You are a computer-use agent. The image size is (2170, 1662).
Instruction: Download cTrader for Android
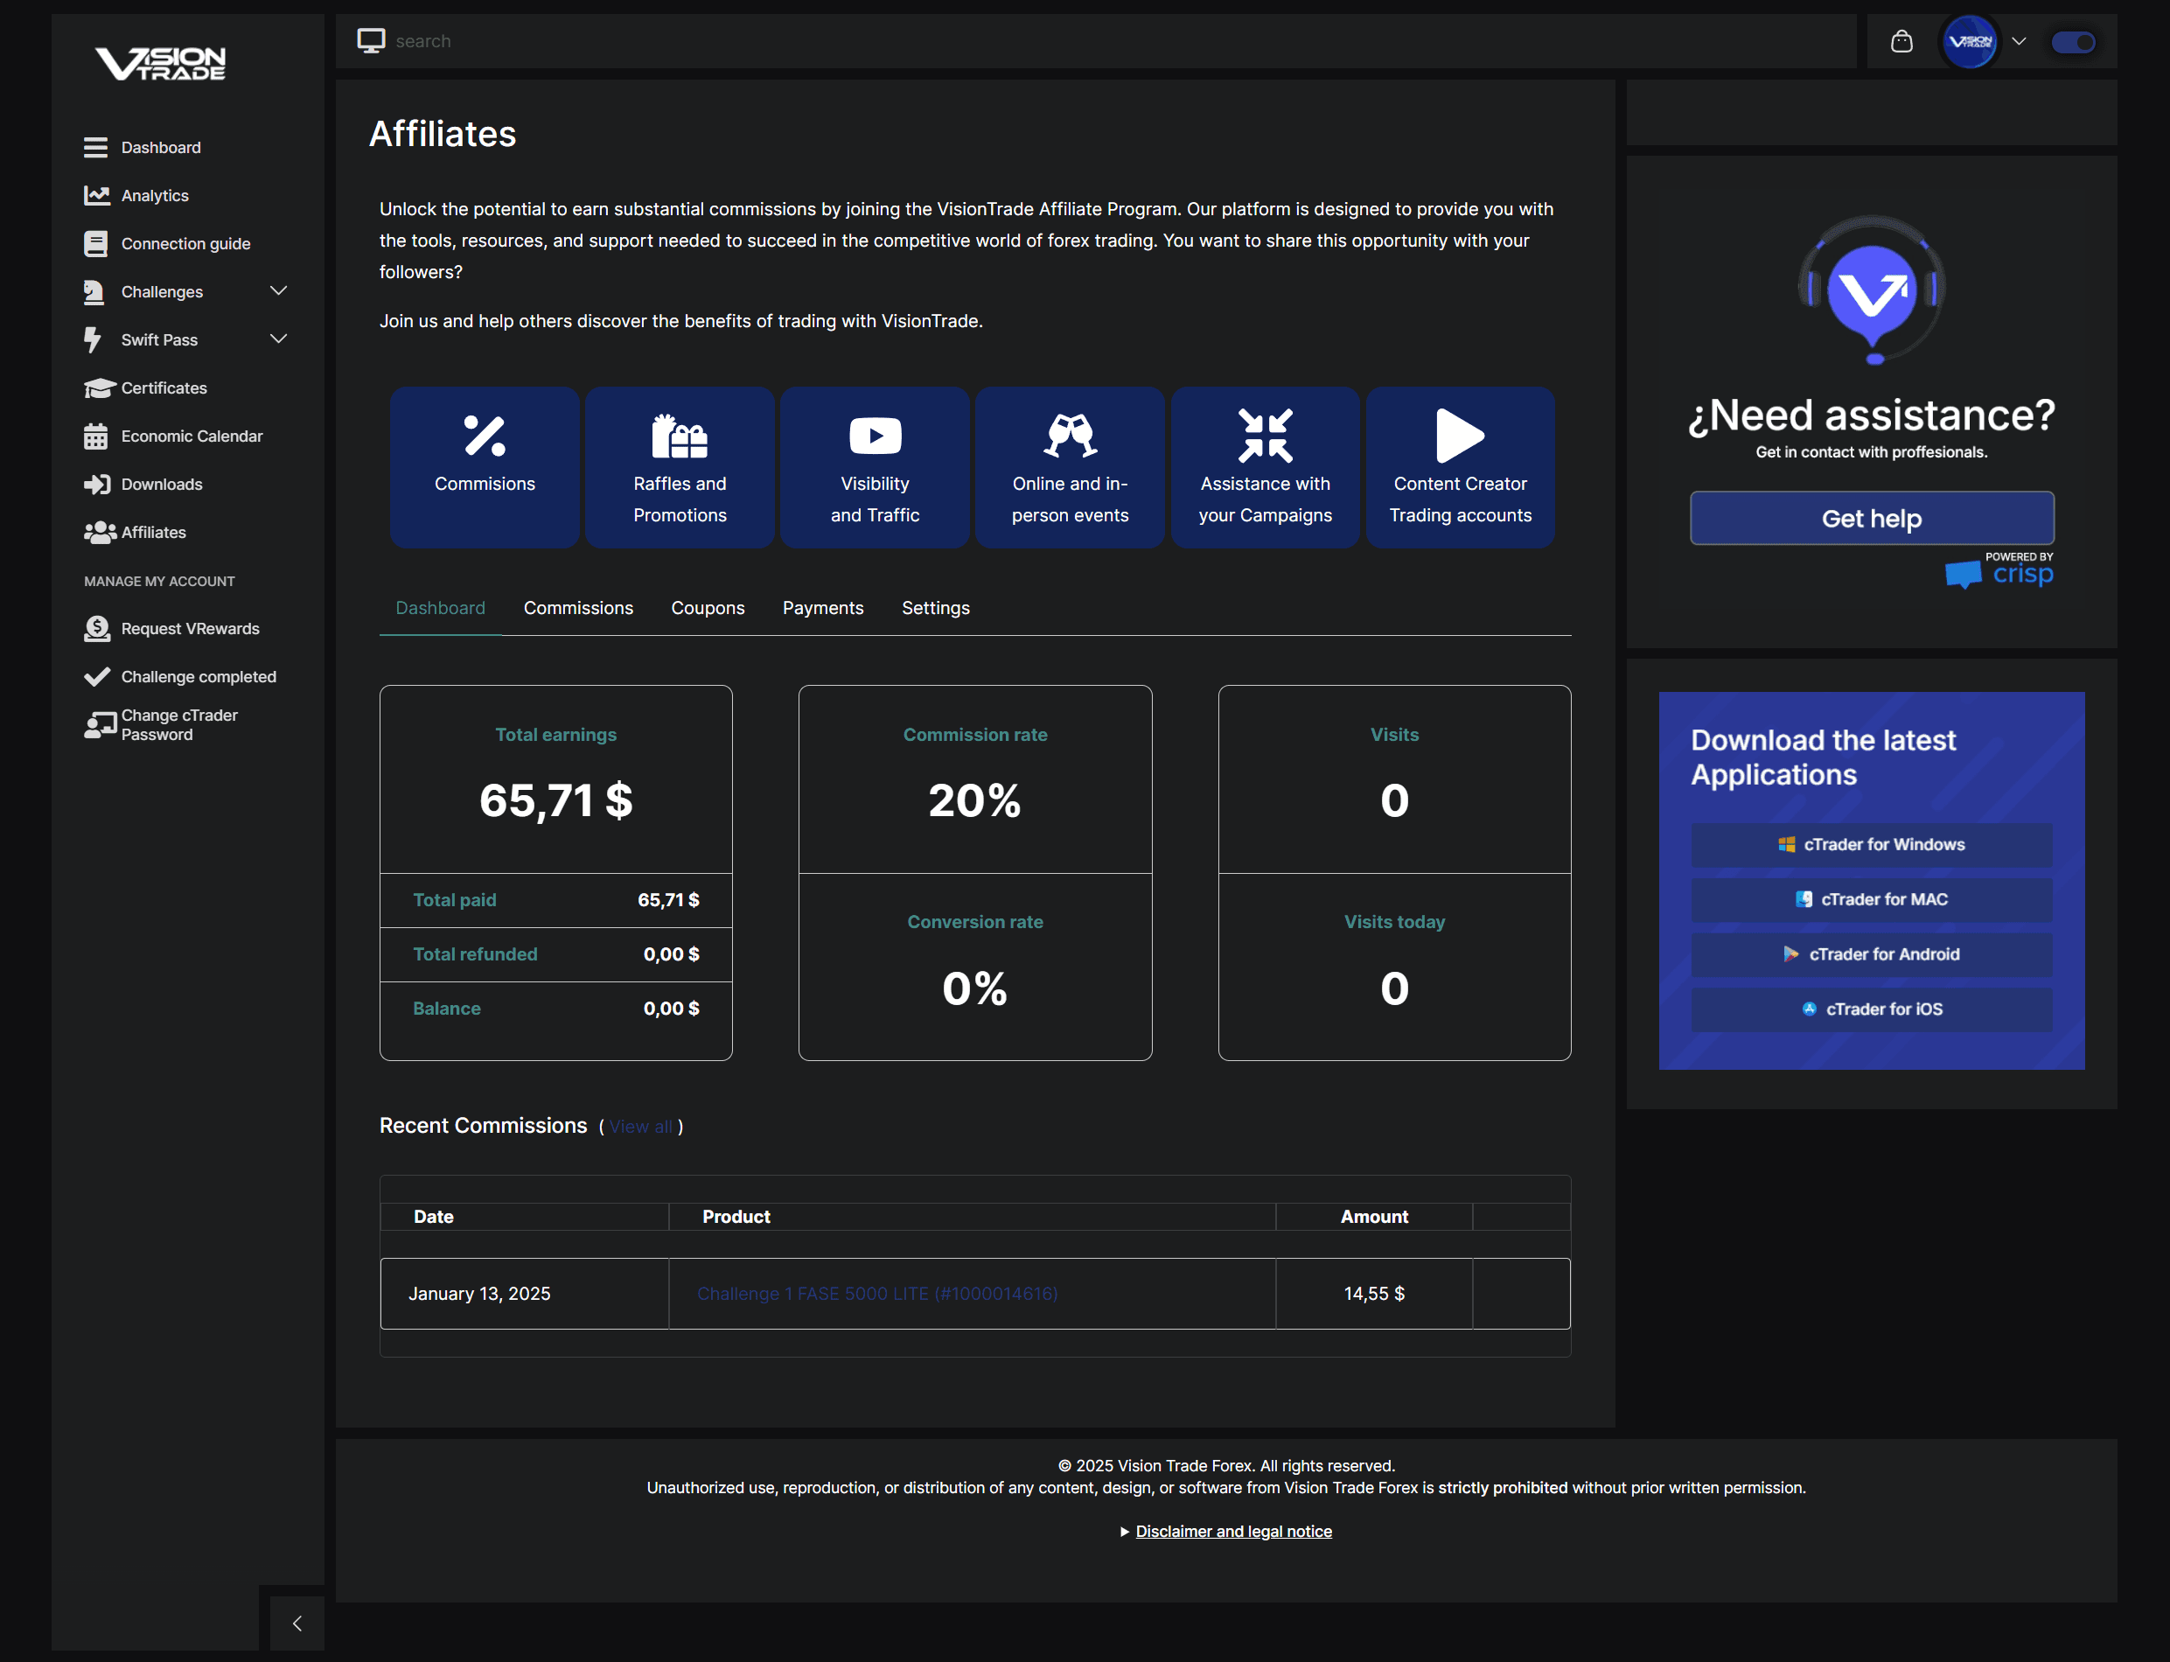click(x=1871, y=954)
